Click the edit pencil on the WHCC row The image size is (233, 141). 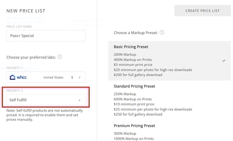click(x=80, y=77)
